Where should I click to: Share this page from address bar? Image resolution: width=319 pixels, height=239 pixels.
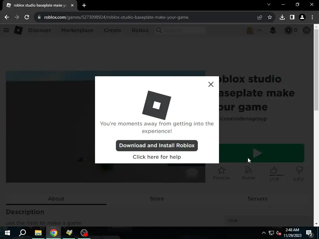(260, 17)
